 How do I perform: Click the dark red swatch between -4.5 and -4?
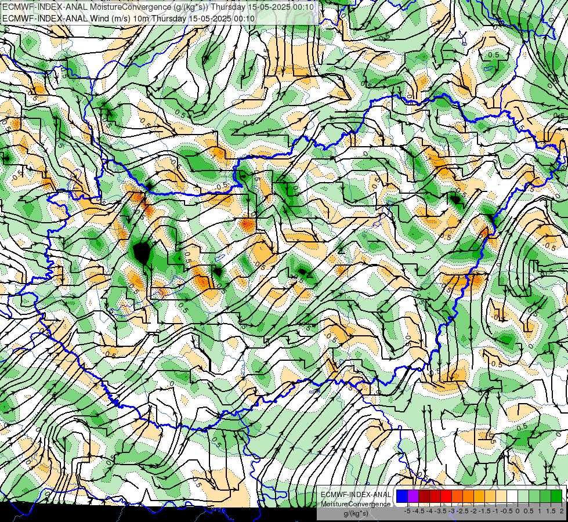424,496
